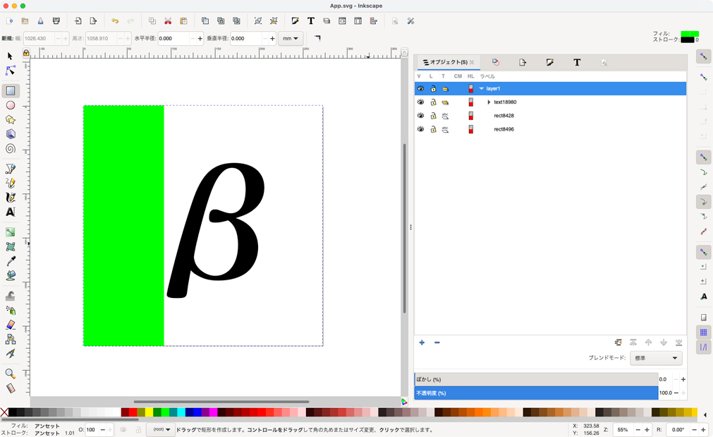Select the Spiral tool

[11, 149]
